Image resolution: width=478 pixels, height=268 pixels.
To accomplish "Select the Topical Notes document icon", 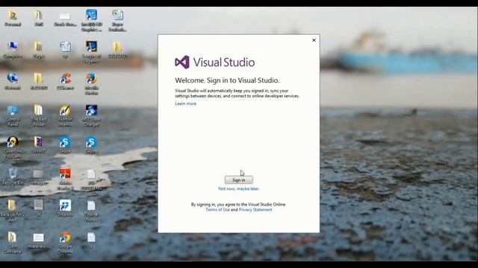I will point(91,211).
